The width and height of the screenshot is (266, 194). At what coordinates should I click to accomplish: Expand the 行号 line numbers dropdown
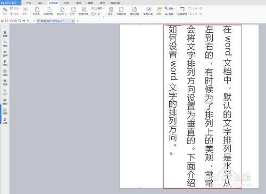click(97, 14)
